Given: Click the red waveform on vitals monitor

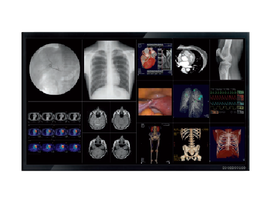Looking at the screenshot, I should click(223, 98).
